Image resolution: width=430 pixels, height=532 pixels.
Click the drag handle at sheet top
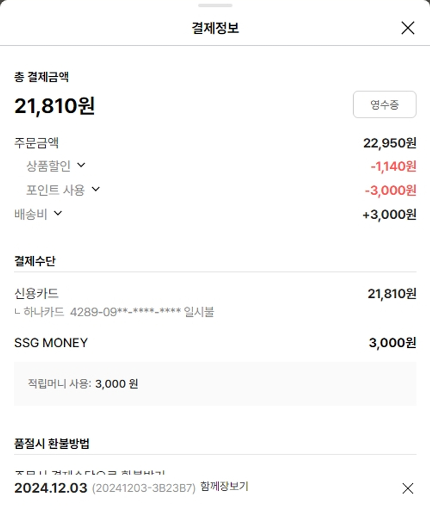[x=215, y=6]
